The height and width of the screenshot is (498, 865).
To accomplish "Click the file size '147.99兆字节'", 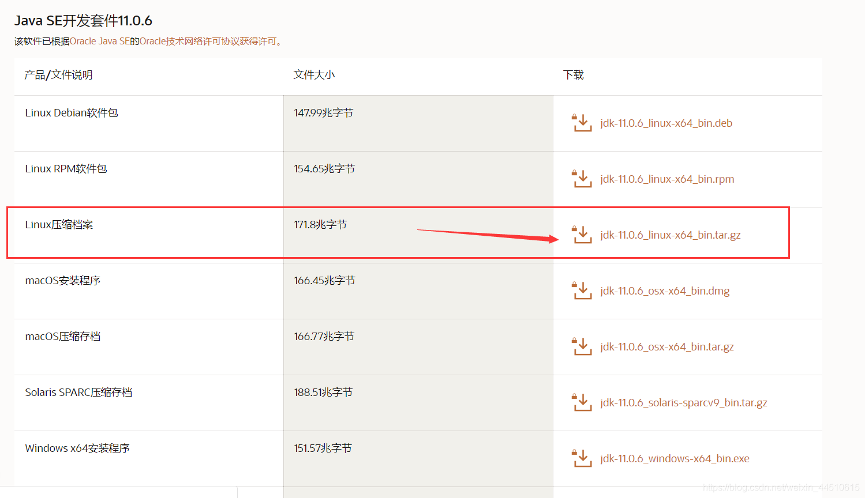I will pyautogui.click(x=324, y=113).
